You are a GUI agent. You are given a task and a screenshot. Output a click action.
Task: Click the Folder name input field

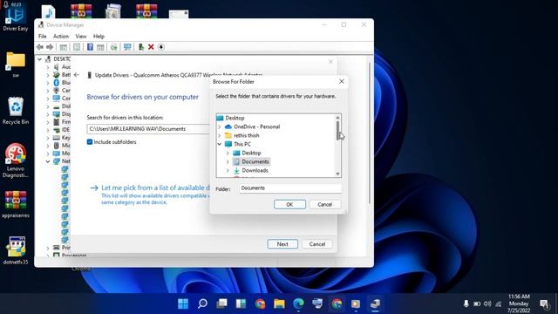coord(290,188)
